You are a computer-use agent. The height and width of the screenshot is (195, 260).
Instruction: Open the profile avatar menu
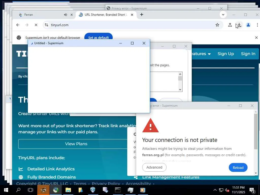(x=248, y=25)
